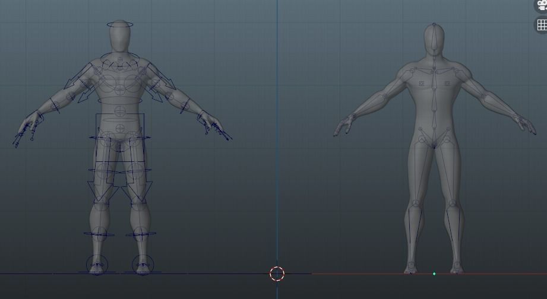The width and height of the screenshot is (547, 299).
Task: Select the head bone of the right character
Action: 434,37
